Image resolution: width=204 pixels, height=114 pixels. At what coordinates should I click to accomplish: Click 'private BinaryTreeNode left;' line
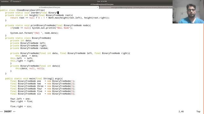coord(28,43)
